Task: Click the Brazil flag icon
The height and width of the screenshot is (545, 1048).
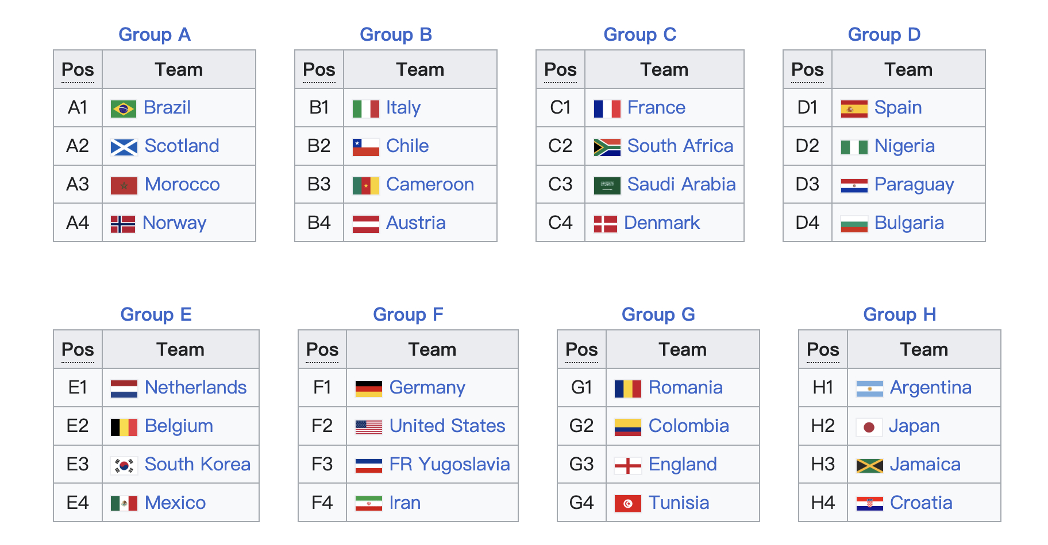Action: pos(124,108)
